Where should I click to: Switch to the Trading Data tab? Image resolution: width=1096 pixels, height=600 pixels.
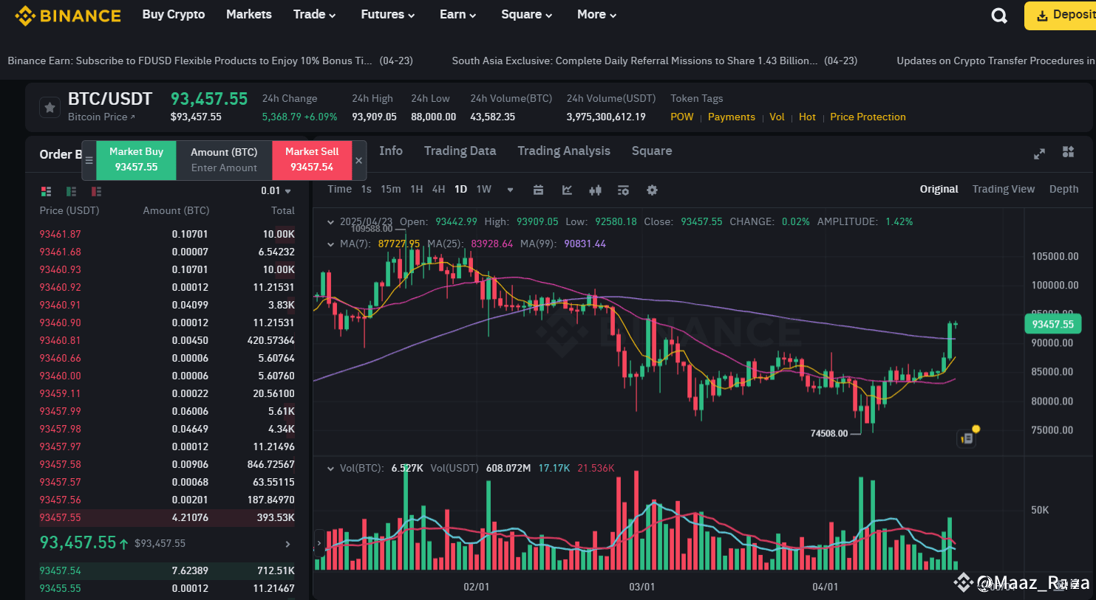pyautogui.click(x=460, y=151)
